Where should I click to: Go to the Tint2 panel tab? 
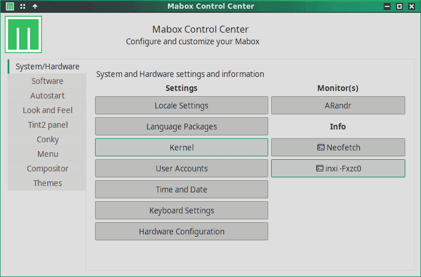tap(47, 125)
